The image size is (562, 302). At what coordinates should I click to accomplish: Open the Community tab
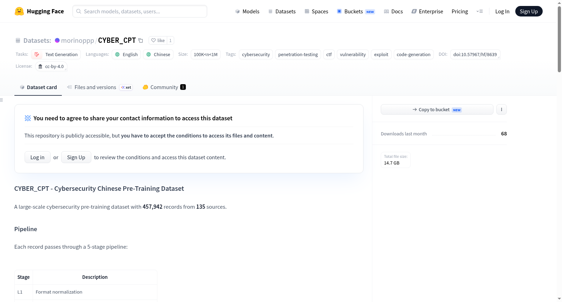tap(164, 87)
